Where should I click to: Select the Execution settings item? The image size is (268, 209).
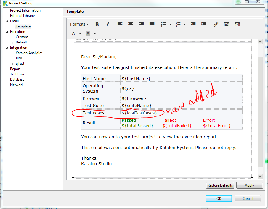pyautogui.click(x=17, y=32)
